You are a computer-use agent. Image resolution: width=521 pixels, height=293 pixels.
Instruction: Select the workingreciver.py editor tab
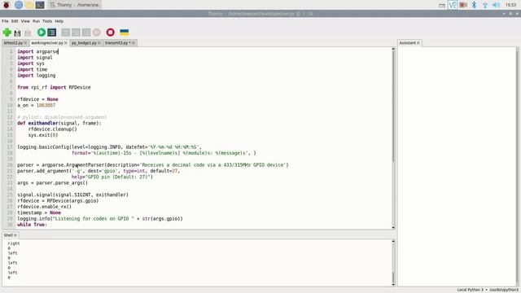point(47,43)
